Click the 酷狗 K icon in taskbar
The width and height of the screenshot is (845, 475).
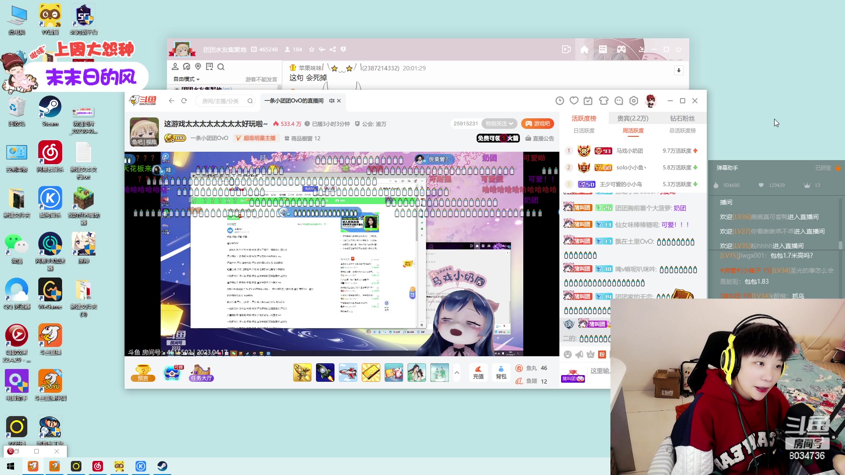(141, 466)
